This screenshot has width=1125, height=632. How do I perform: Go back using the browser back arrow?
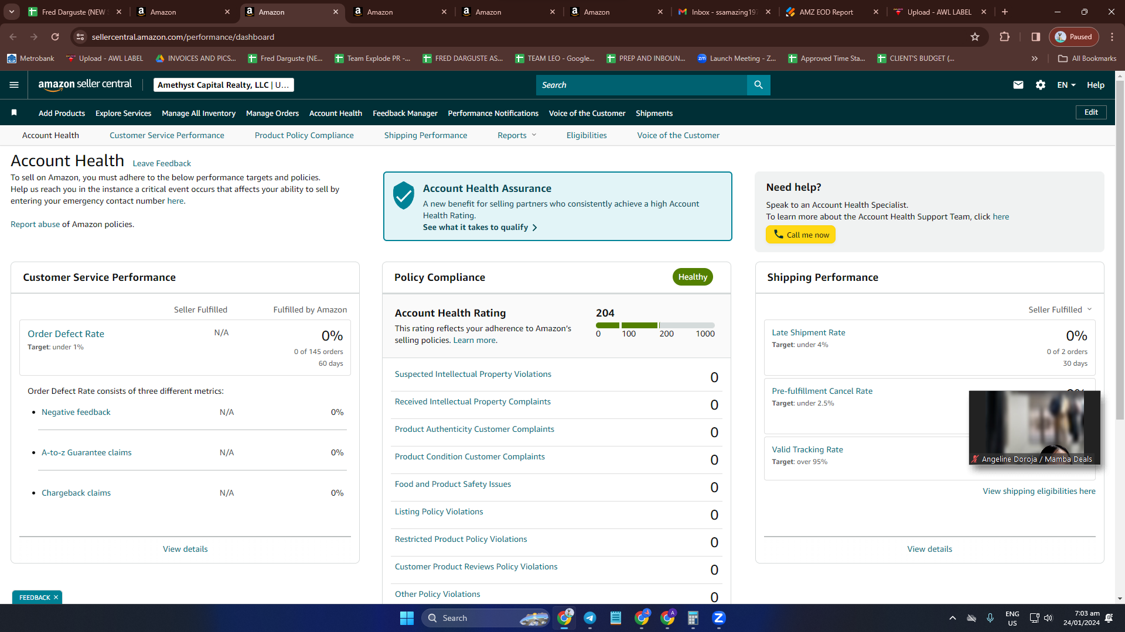tap(13, 37)
